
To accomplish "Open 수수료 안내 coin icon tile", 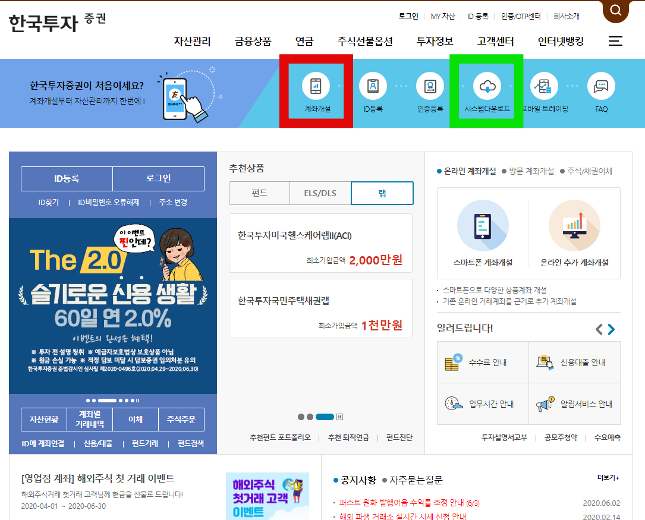I will [483, 362].
